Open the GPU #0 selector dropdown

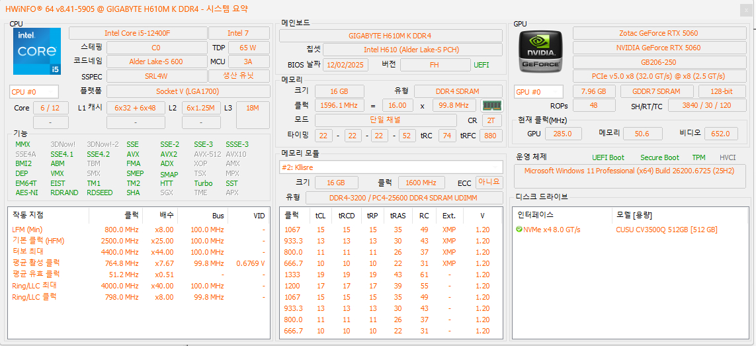point(538,92)
